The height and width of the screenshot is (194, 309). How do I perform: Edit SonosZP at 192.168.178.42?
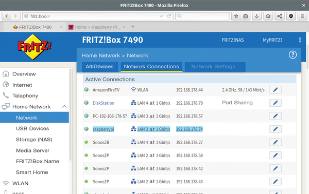pos(276,168)
